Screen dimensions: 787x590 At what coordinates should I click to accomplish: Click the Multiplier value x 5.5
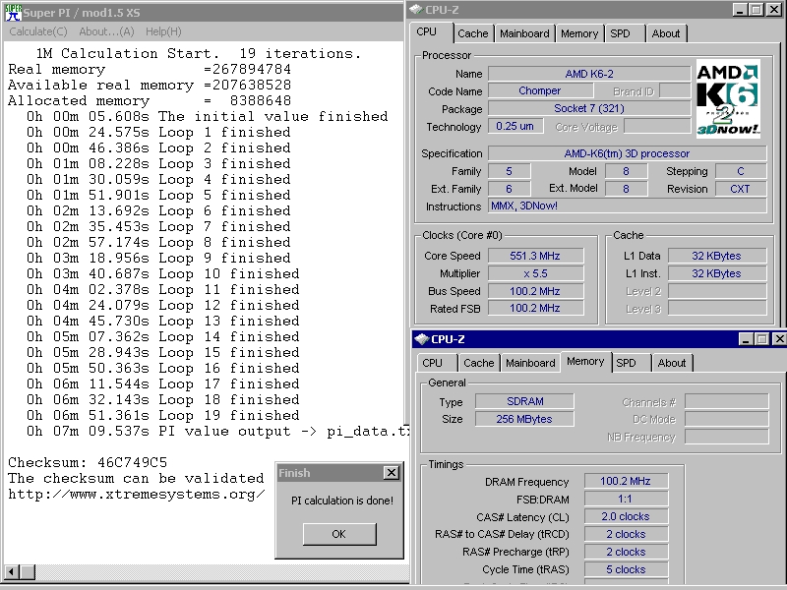tap(535, 273)
